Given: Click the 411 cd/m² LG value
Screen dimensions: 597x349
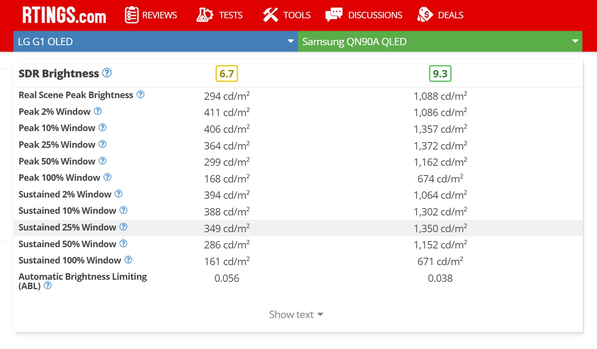Looking at the screenshot, I should tap(227, 112).
